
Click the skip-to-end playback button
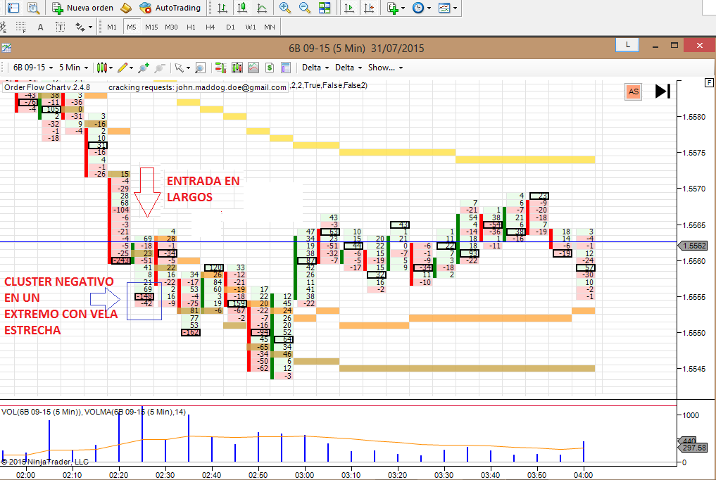point(662,91)
